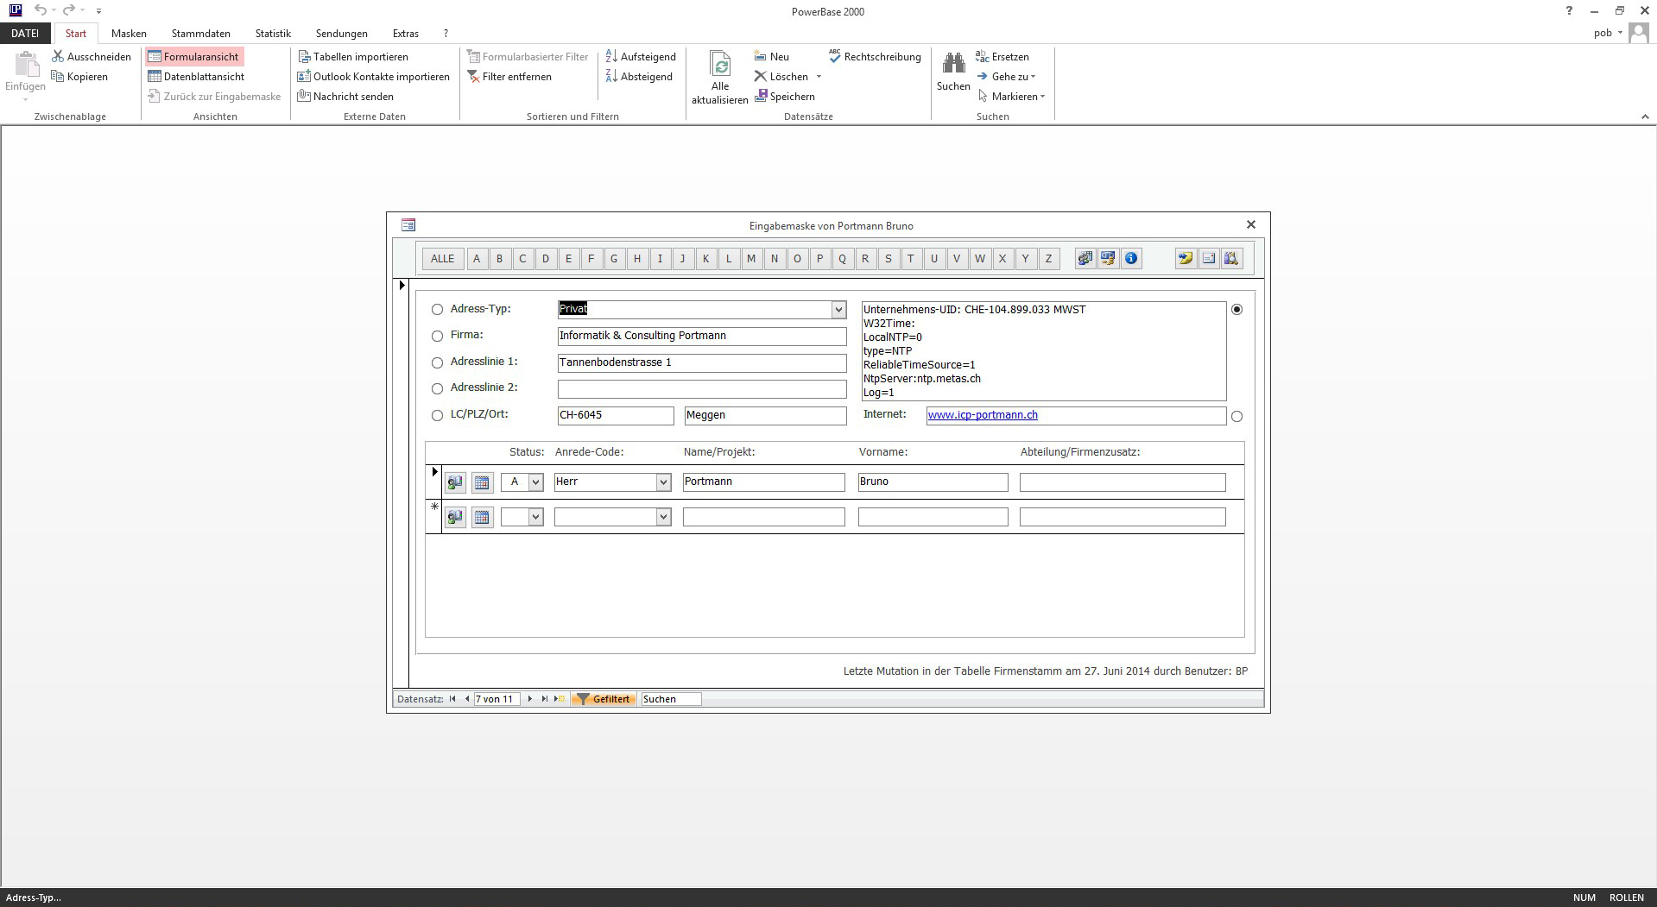This screenshot has height=907, width=1657.
Task: Remove filter with Filter entfernen
Action: (509, 77)
